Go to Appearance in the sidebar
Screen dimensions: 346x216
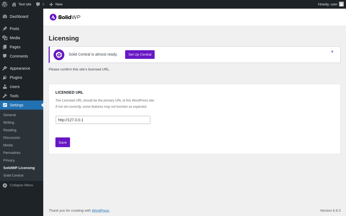[20, 68]
